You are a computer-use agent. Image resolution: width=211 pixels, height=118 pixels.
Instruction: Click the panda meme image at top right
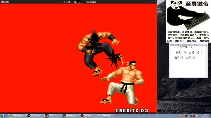(188, 22)
